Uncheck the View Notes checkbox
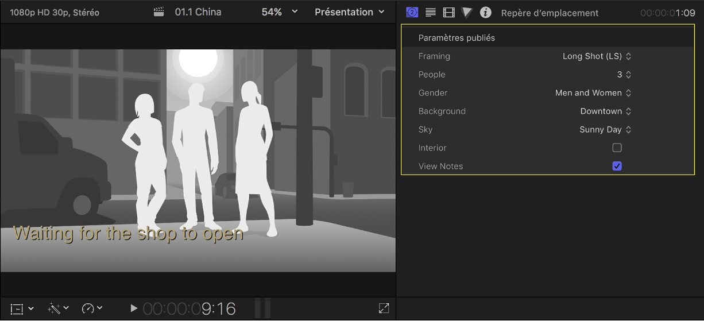704x321 pixels. click(617, 166)
